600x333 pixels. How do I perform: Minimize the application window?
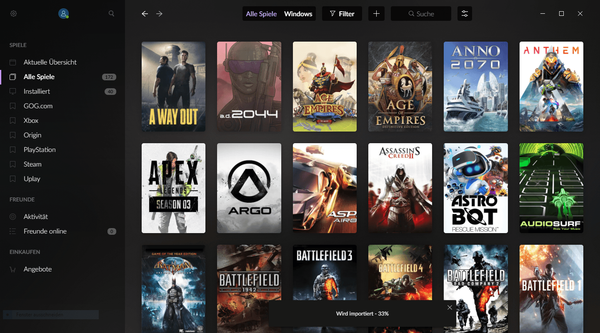pos(542,14)
